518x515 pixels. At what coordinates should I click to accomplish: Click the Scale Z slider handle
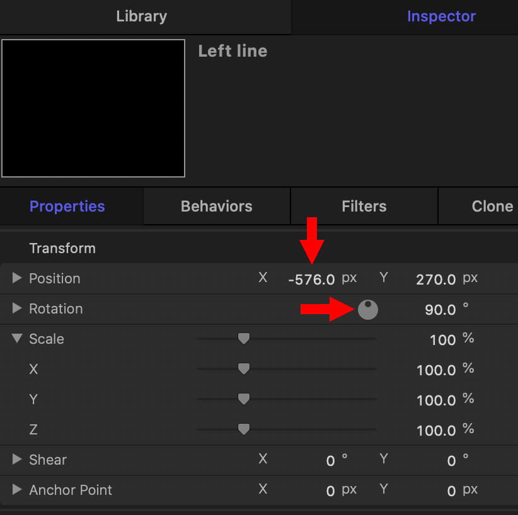point(244,429)
